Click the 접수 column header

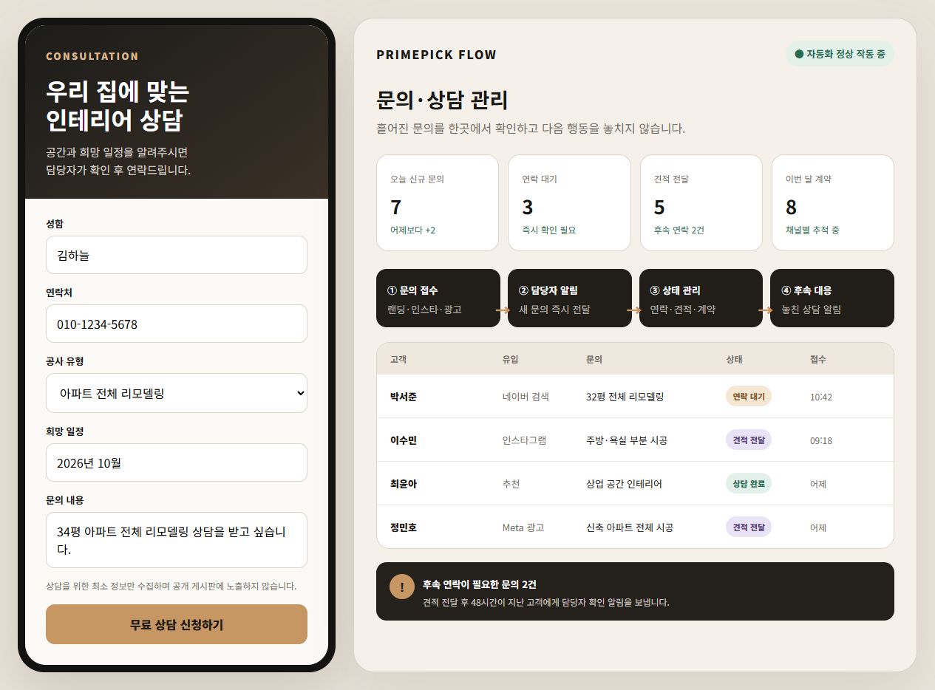[818, 359]
